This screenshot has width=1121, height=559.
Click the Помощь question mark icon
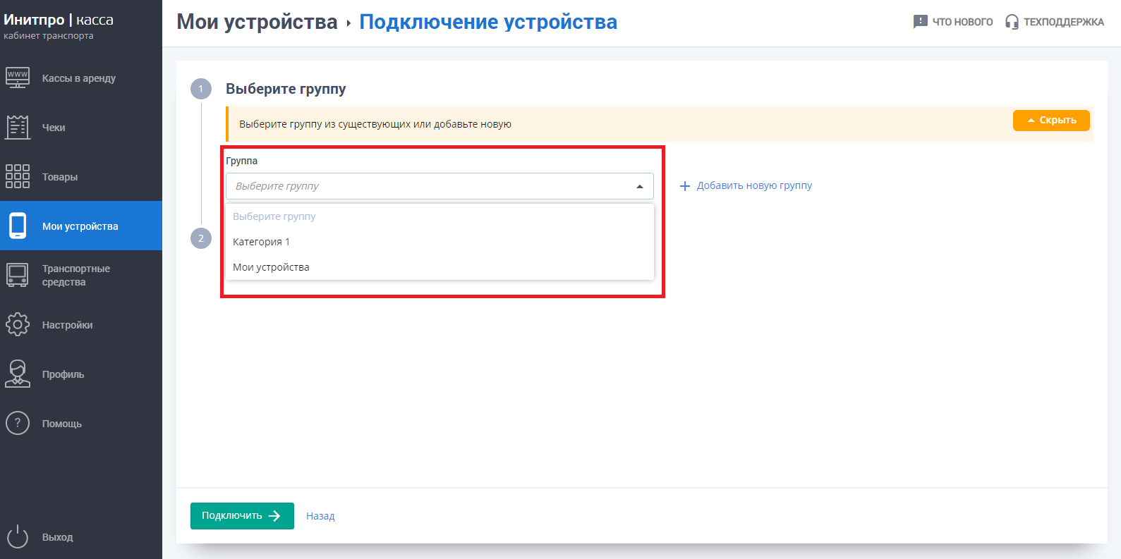18,423
